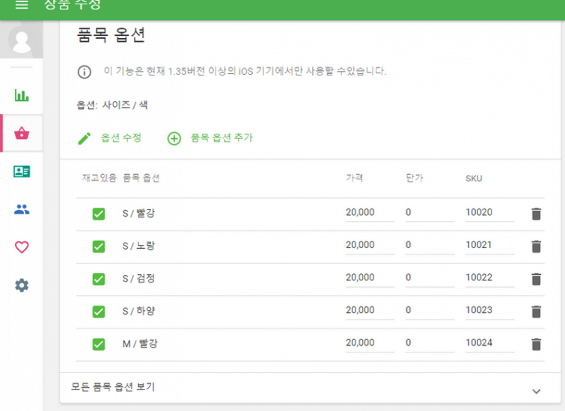Click the SKU column header
Screen dimensions: 565x411
[474, 178]
